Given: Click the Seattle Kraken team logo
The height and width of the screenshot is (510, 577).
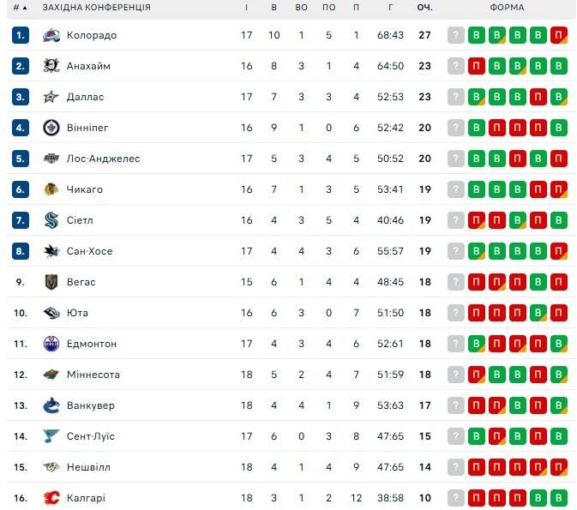Looking at the screenshot, I should (51, 220).
